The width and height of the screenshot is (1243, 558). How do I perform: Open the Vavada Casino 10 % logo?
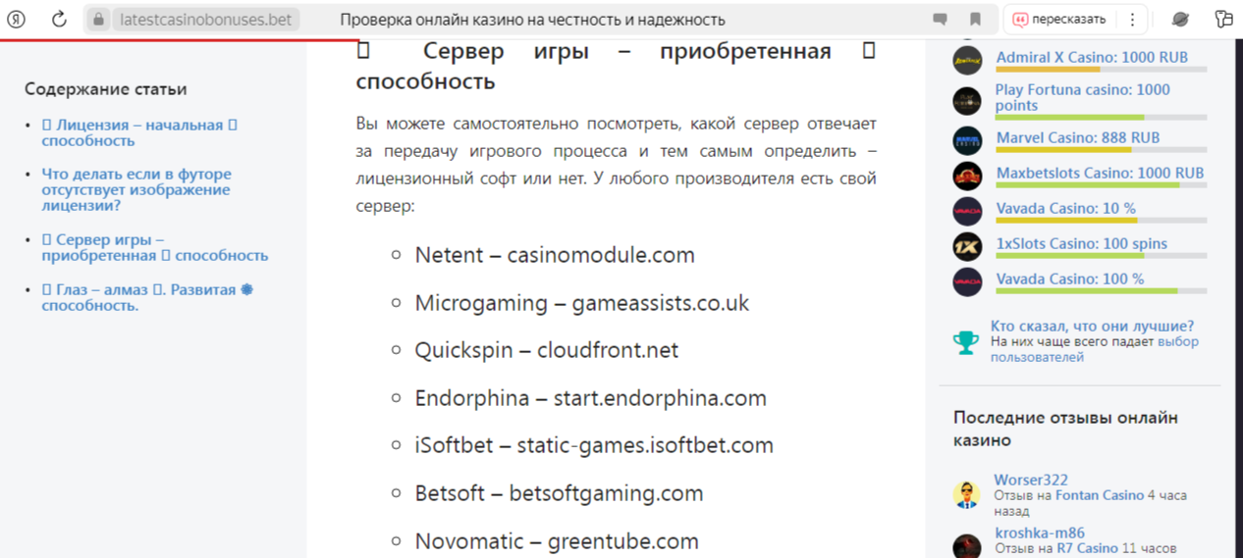click(x=967, y=211)
